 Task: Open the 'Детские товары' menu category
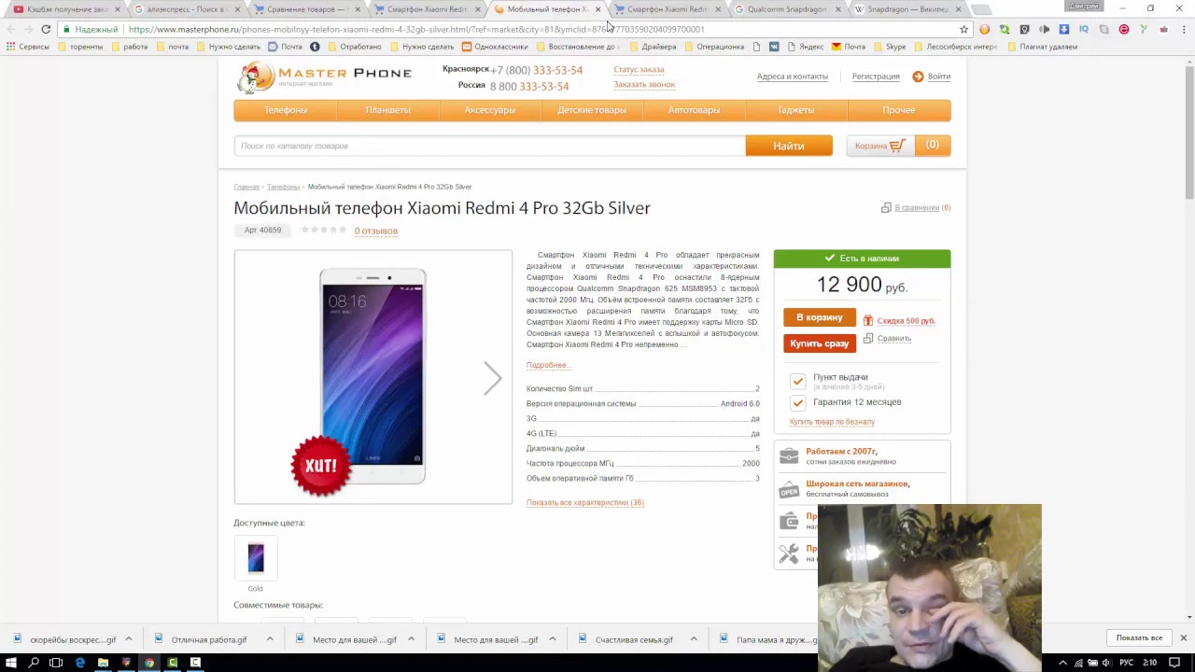point(592,110)
